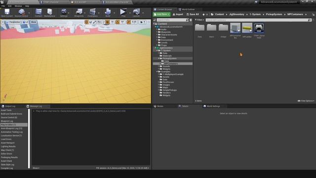Toggle scale snapping in the viewport

pyautogui.click(x=128, y=22)
